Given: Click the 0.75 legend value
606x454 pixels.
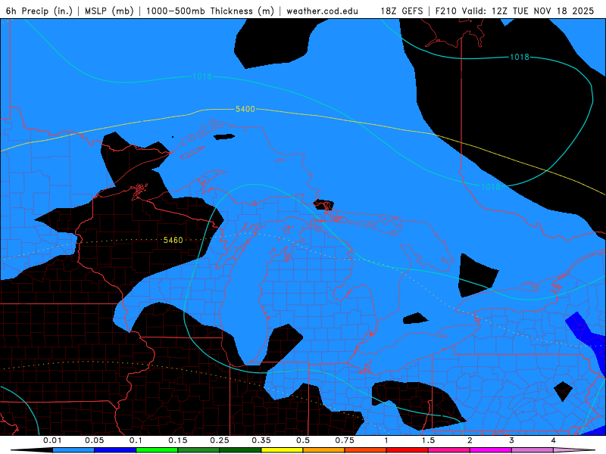Looking at the screenshot, I should (x=345, y=440).
